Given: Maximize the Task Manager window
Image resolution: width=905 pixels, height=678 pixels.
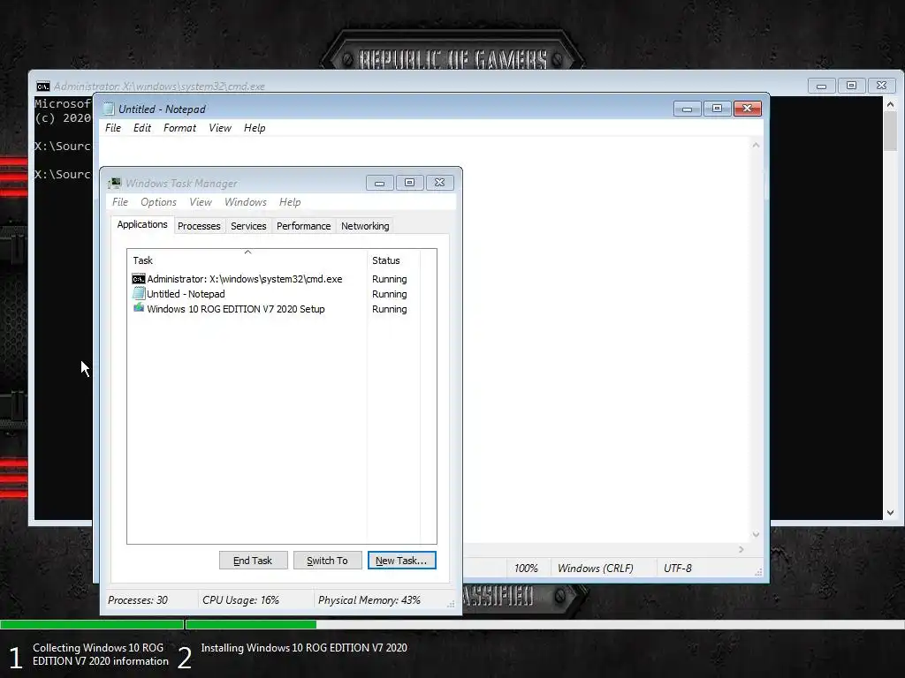Looking at the screenshot, I should 410,183.
